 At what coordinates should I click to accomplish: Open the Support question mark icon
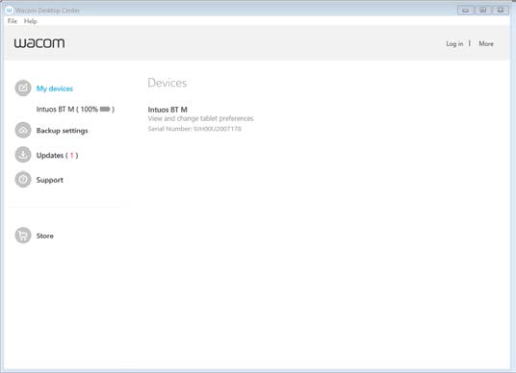pos(23,180)
